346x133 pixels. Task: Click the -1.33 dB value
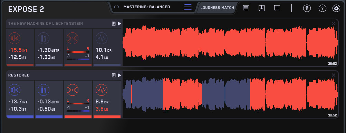tap(46, 57)
